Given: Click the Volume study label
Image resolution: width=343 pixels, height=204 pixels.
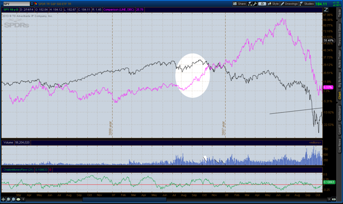Looking at the screenshot, I should point(8,142).
